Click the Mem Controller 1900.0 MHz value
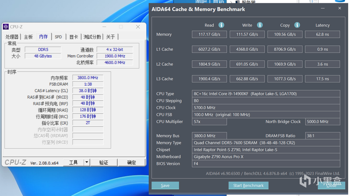Viewport: 352px width, 196px height. [x=115, y=56]
